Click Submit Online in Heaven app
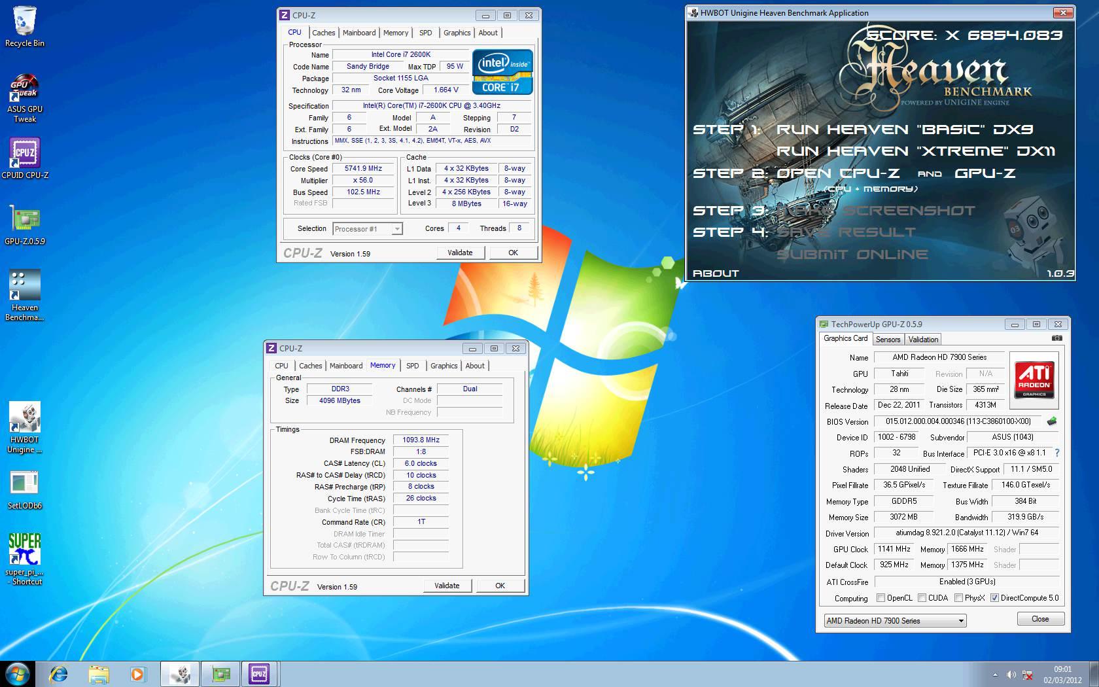The image size is (1099, 687). click(x=852, y=255)
